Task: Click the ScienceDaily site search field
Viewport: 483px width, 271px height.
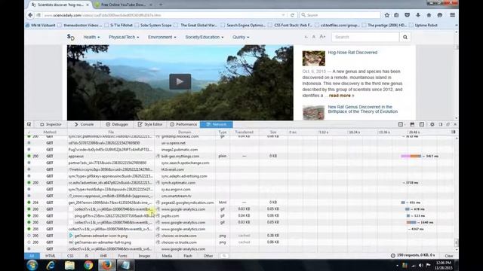Action: [x=365, y=37]
